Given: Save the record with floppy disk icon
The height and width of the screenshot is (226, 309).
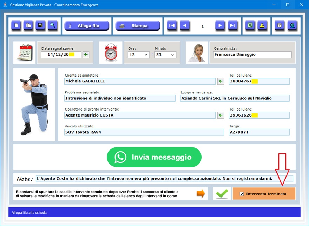Looking at the screenshot, I should point(40,26).
